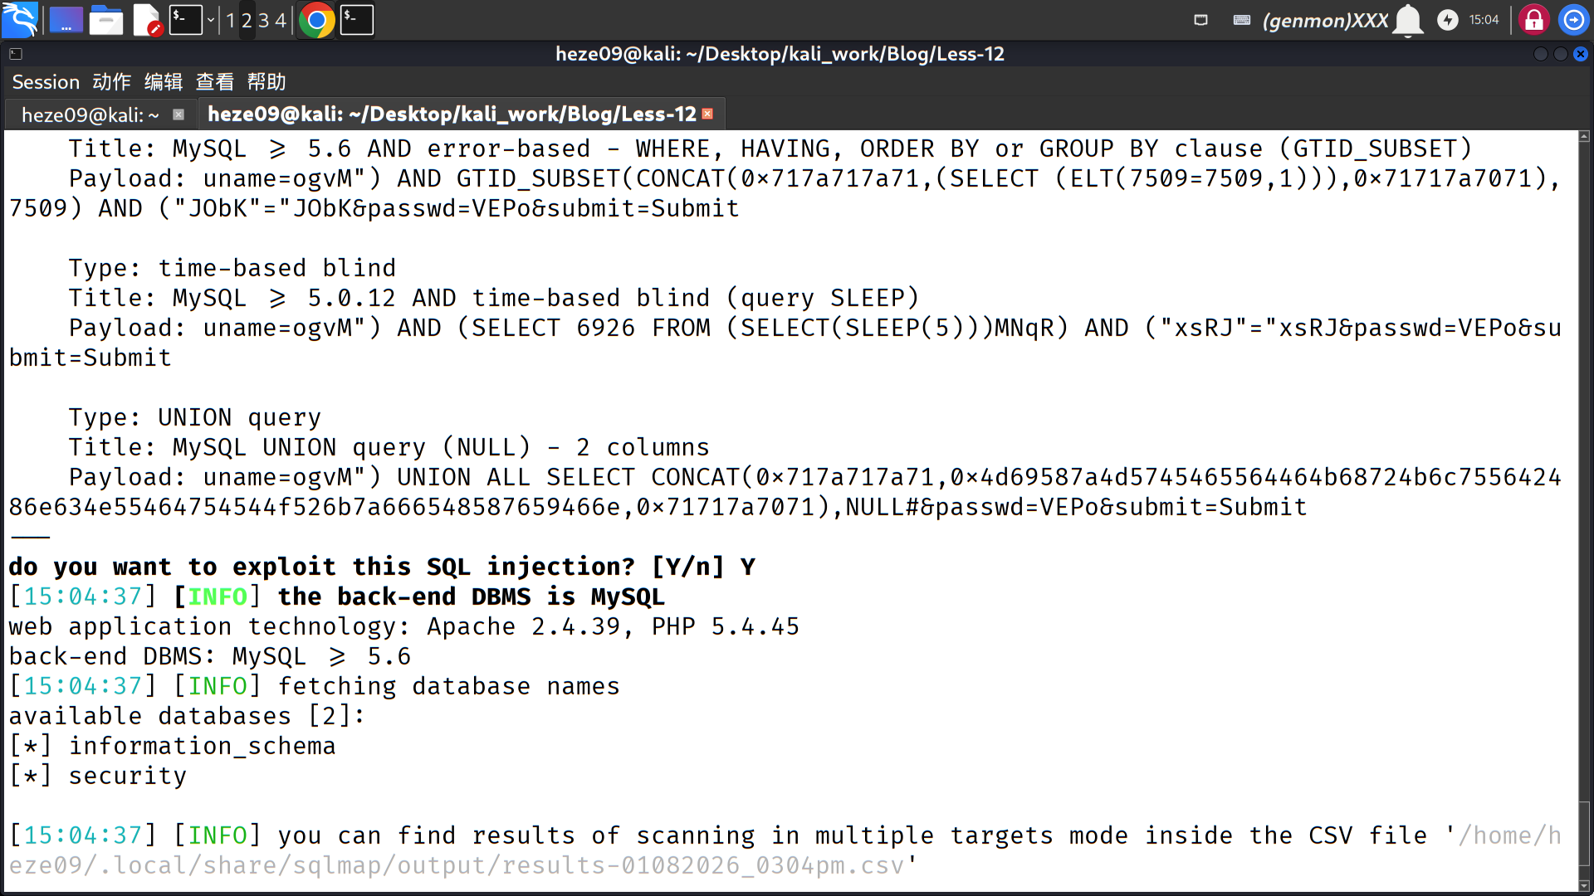Switch to the heze09@kali: ~ tab
Image resolution: width=1594 pixels, height=896 pixels.
(x=90, y=114)
